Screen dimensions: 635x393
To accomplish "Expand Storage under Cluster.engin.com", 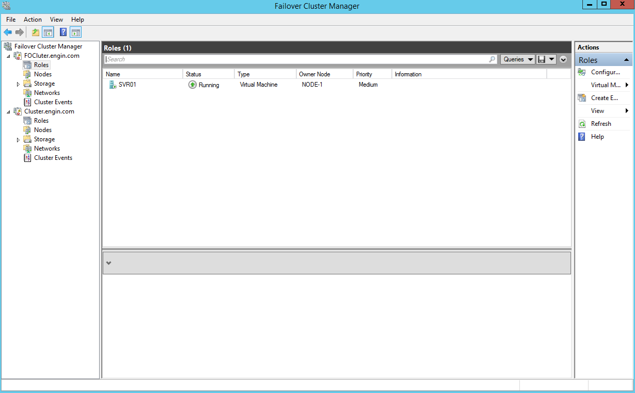I will coord(18,139).
